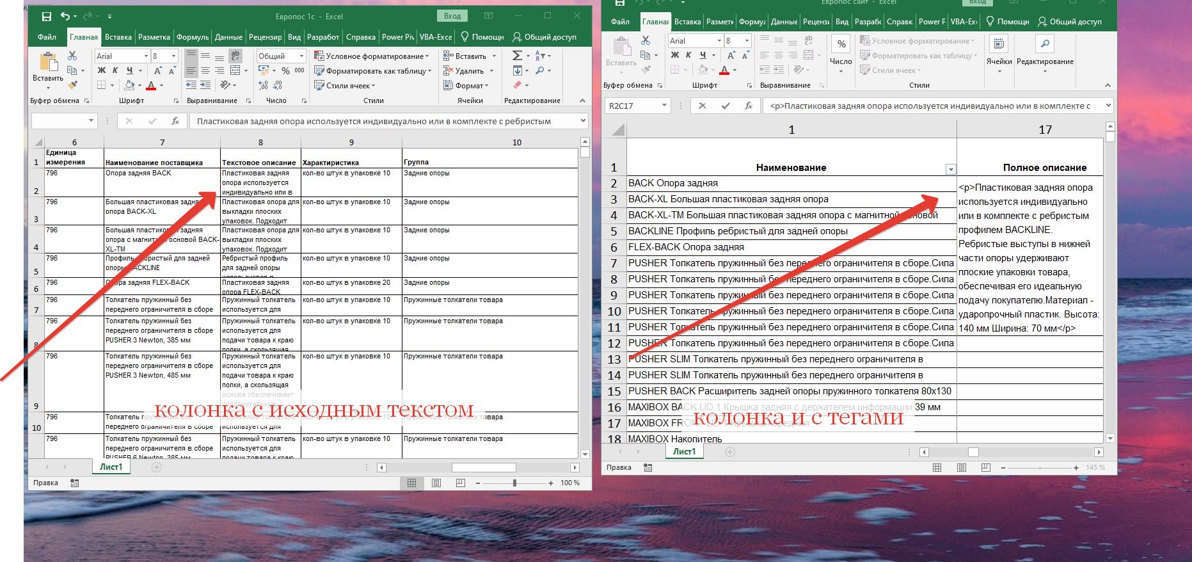The image size is (1192, 562).
Task: Switch to Справка tab in left window
Action: click(x=360, y=36)
